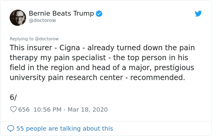Click the Mar 18, 2020 date text
The width and height of the screenshot is (212, 136).
(x=88, y=110)
